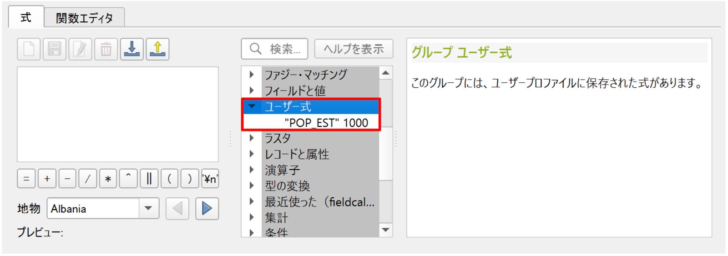Insert an opening parenthesis

coord(169,179)
